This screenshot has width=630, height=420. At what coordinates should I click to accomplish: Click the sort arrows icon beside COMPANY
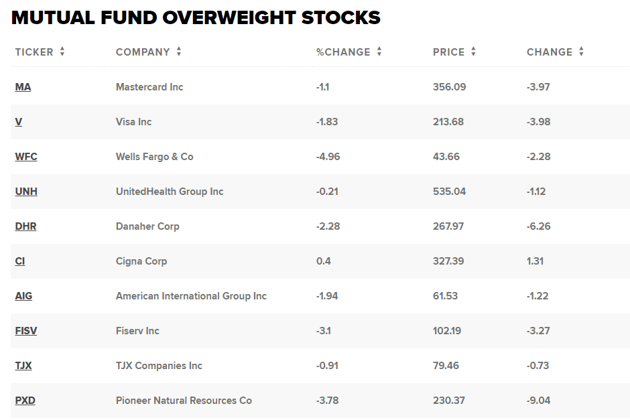pyautogui.click(x=179, y=52)
